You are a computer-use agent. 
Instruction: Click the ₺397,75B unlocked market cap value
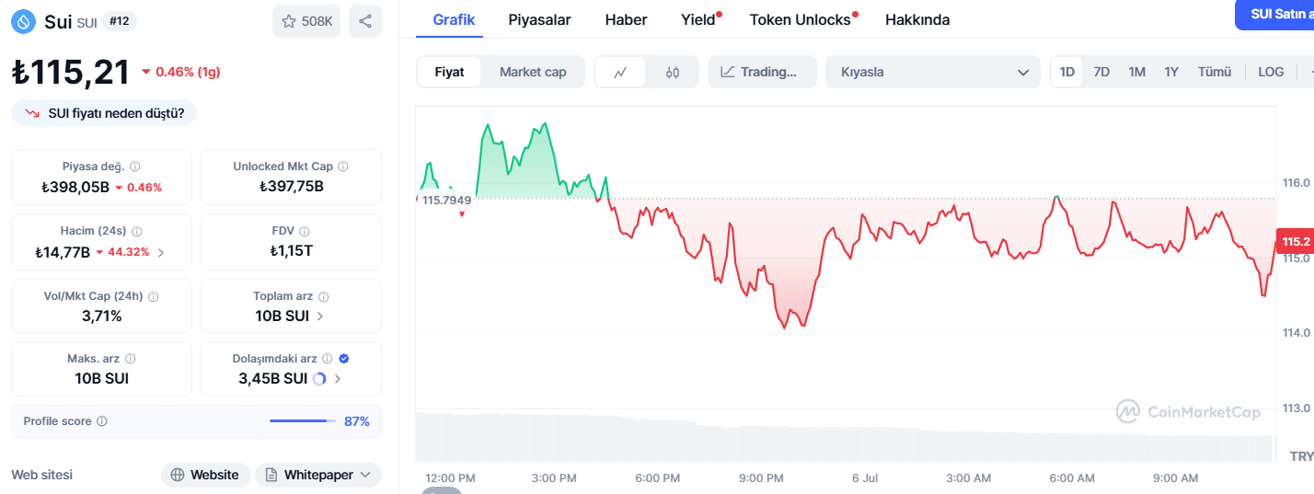point(291,187)
